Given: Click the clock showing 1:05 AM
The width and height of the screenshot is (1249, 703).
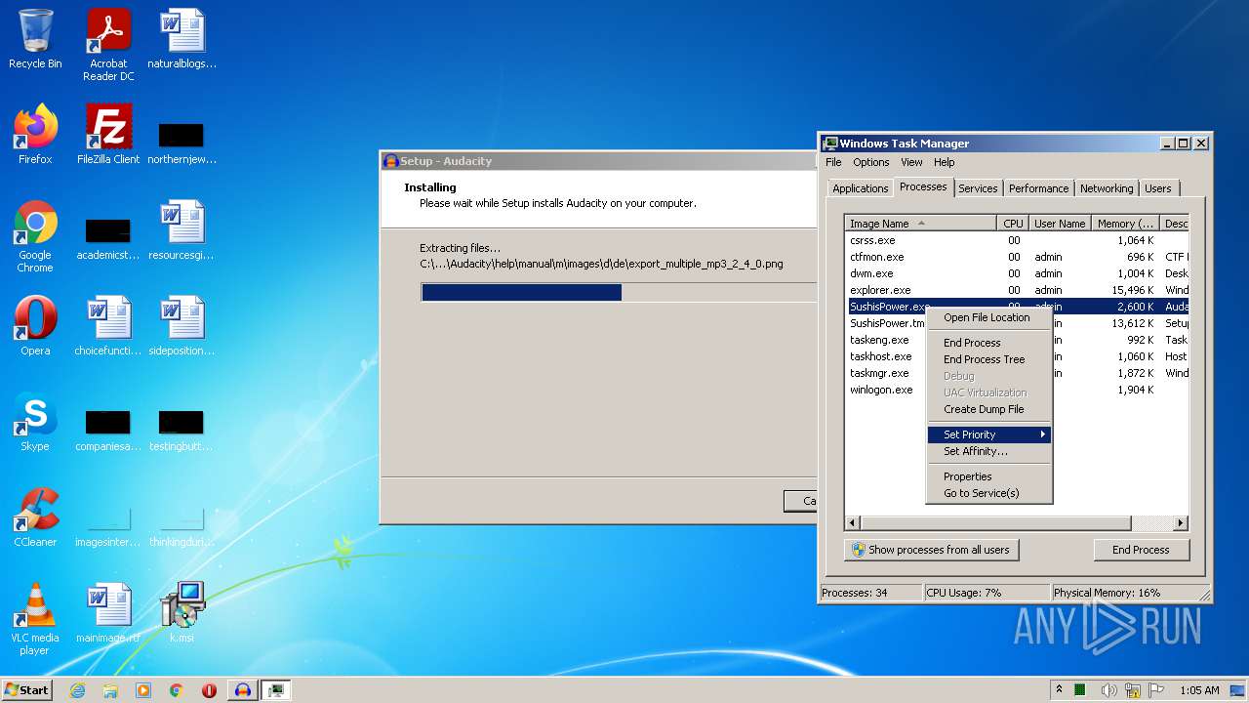Looking at the screenshot, I should [1199, 690].
